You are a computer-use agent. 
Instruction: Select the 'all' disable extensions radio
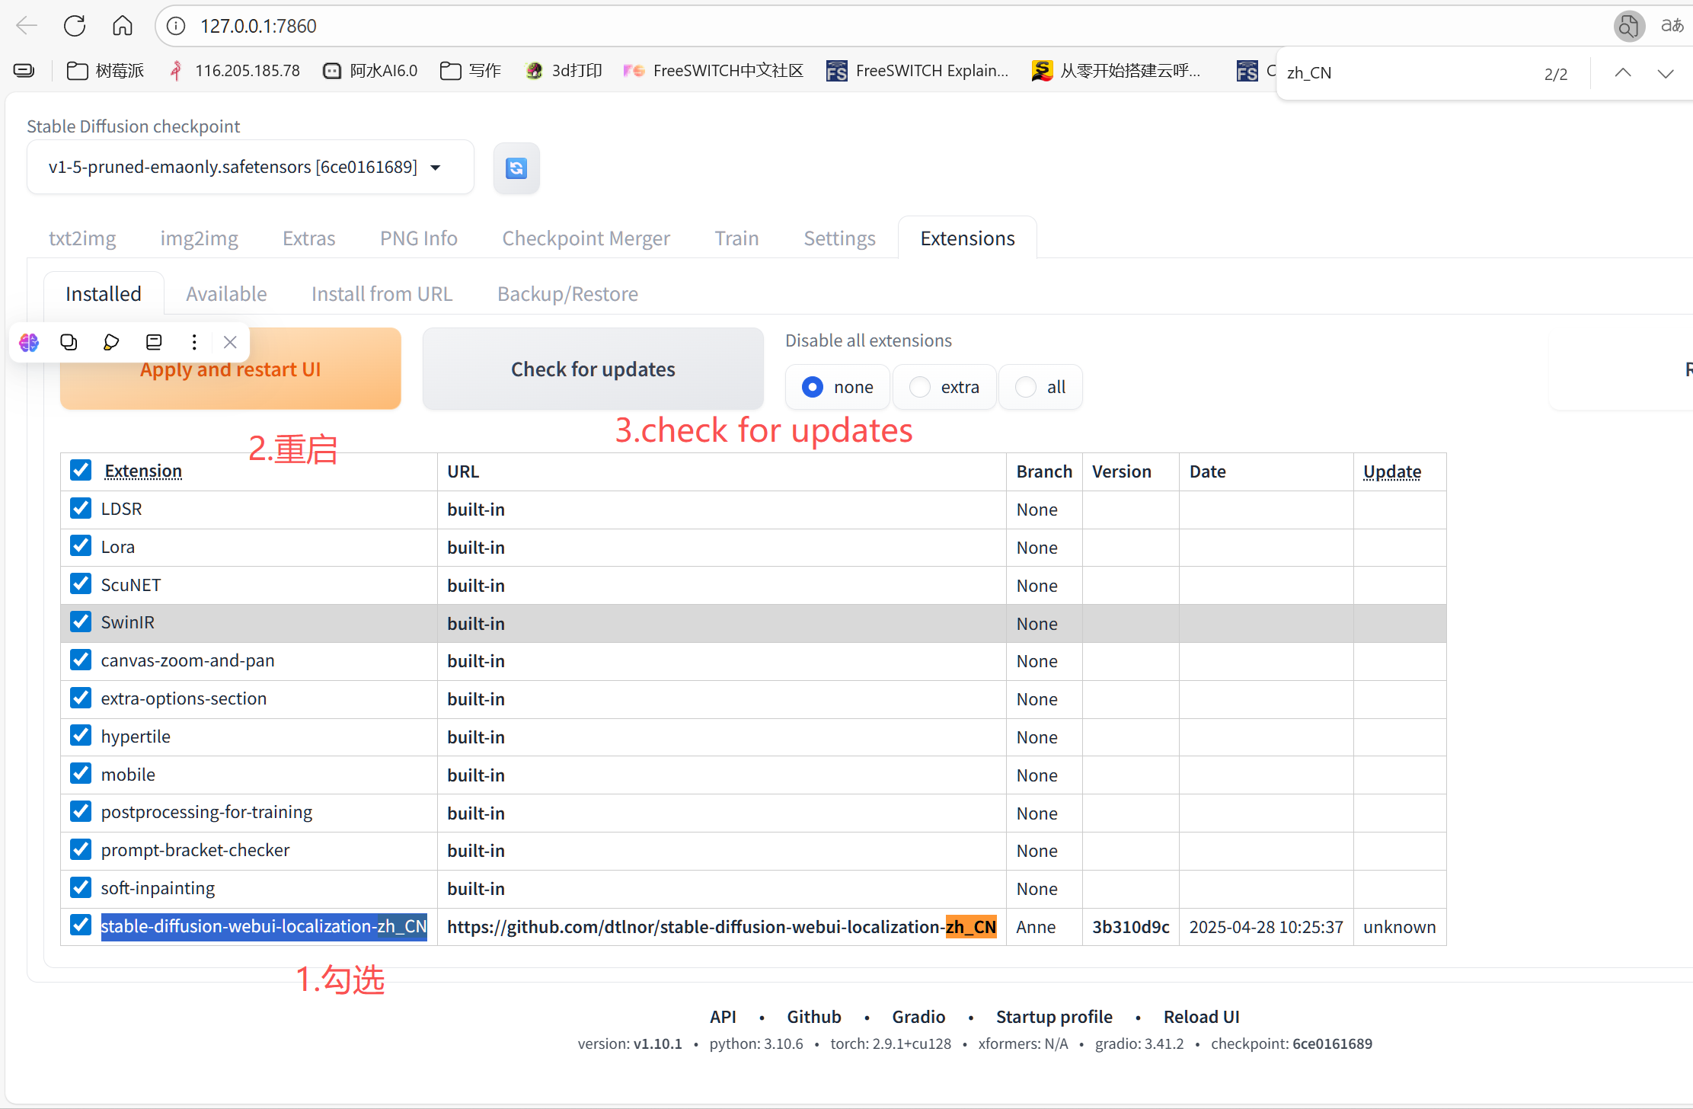[1027, 388]
